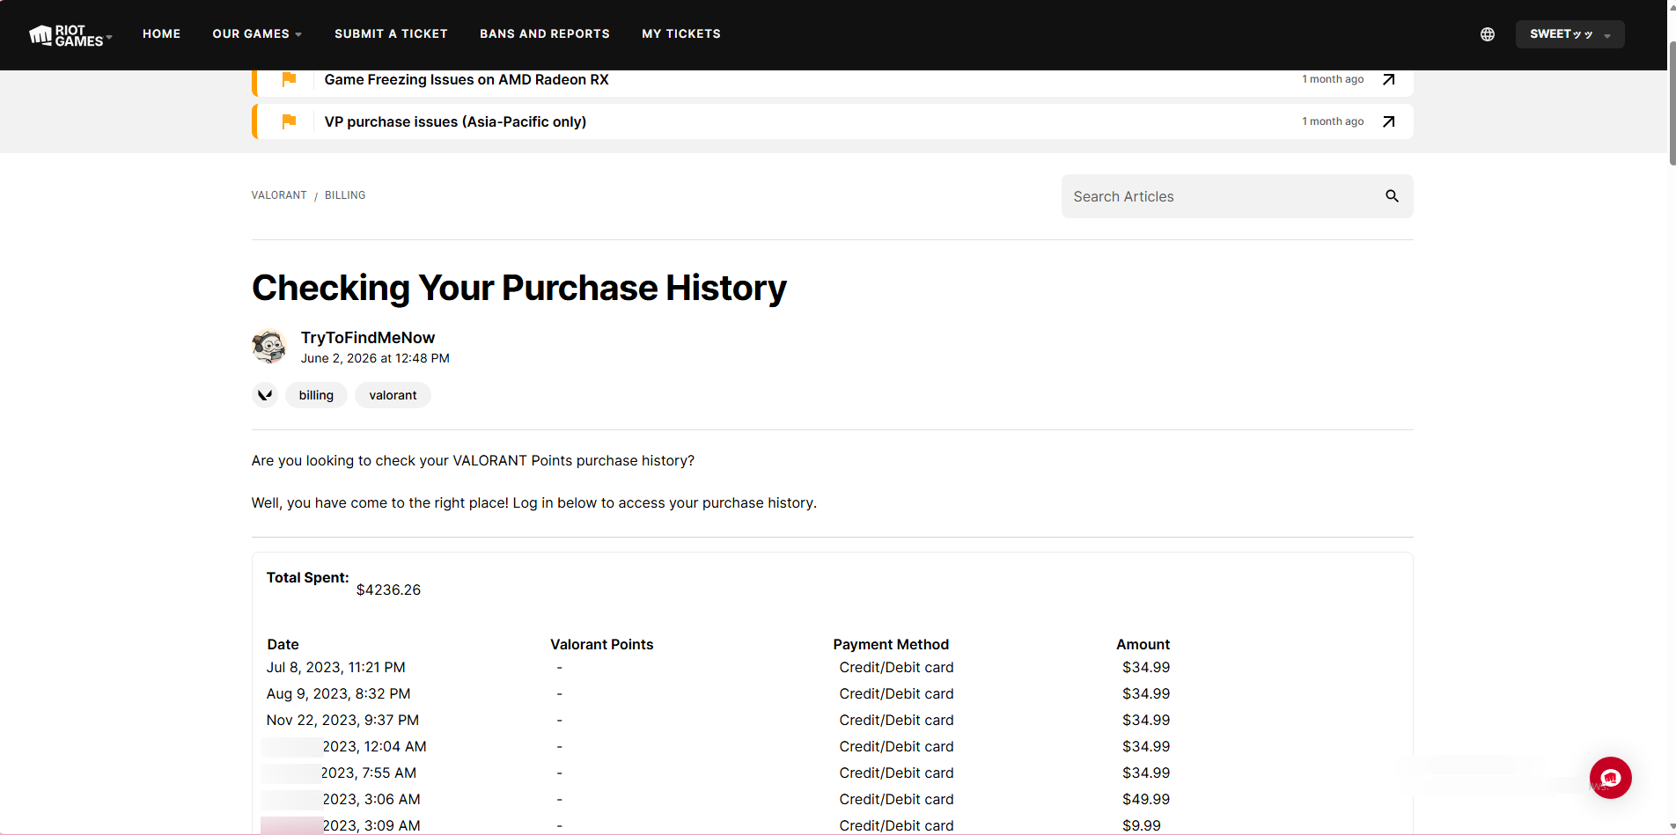Image resolution: width=1676 pixels, height=835 pixels.
Task: Click the TryToFindMeNow author name
Action: pos(368,338)
